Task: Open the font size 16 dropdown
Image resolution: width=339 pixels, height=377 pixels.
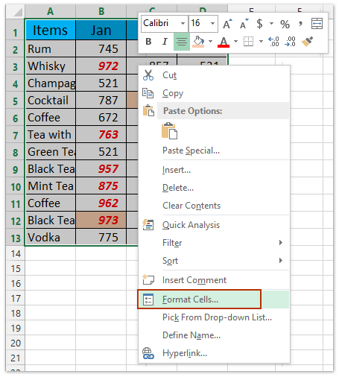Action: point(212,24)
